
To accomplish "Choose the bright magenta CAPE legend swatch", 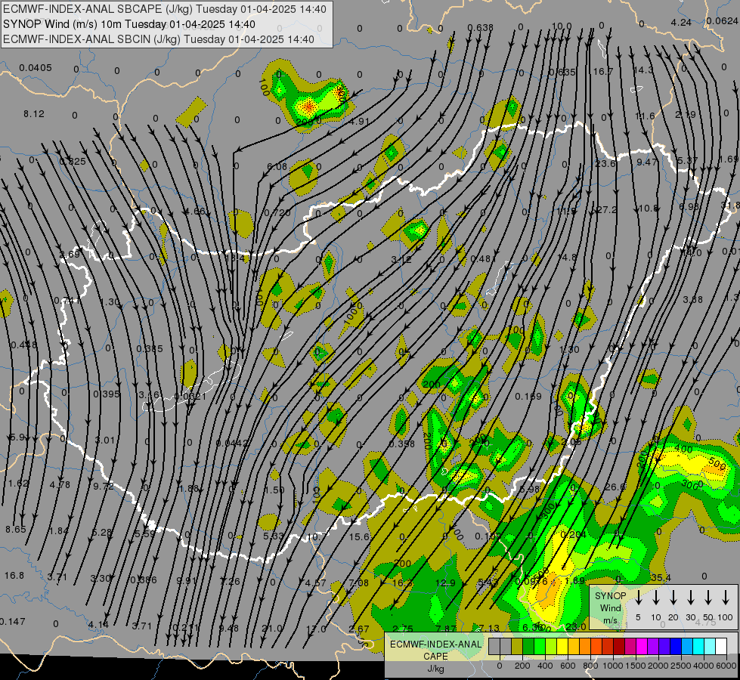I will (x=642, y=646).
